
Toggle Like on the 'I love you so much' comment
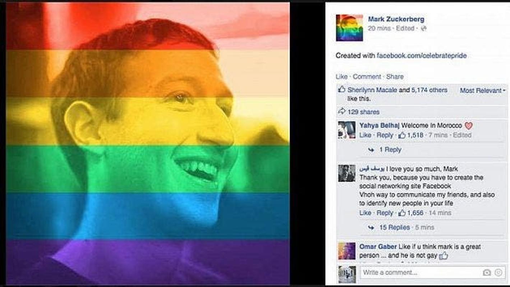[x=365, y=213]
